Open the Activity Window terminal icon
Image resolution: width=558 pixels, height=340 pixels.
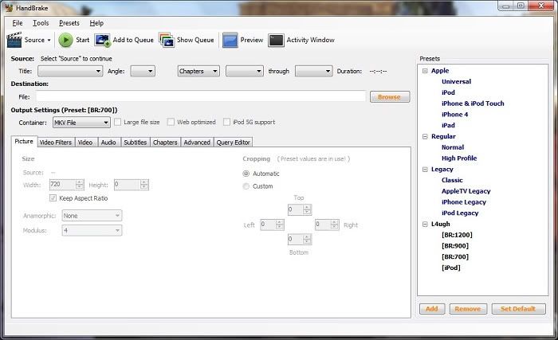coord(276,40)
